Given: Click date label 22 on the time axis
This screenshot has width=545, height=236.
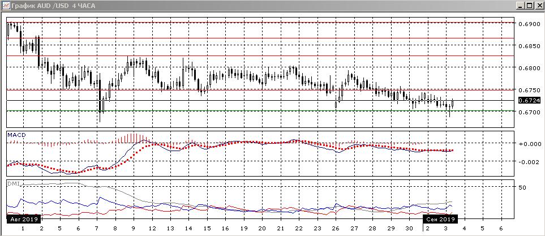Looking at the screenshot, I should click(298, 228).
